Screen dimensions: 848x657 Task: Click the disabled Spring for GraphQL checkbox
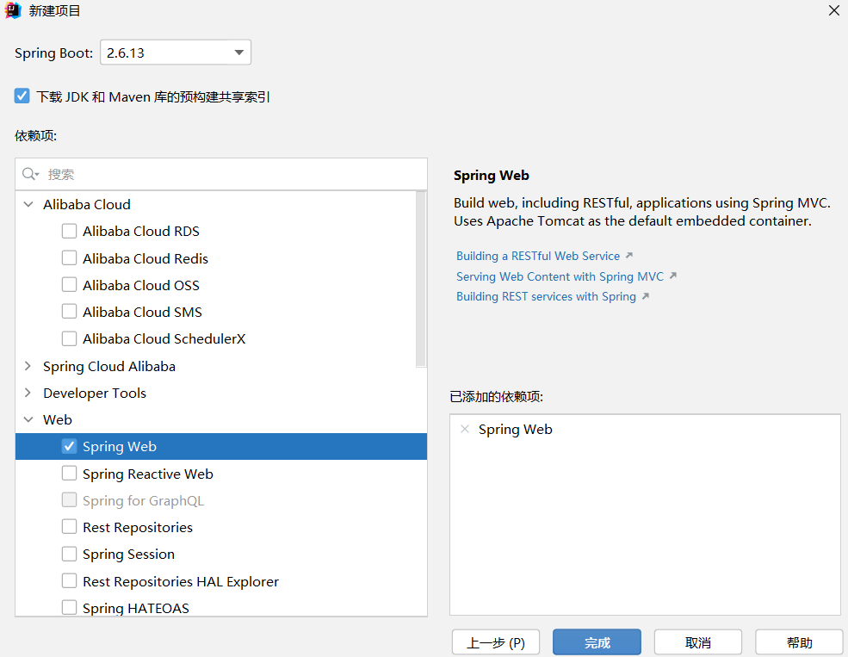click(x=69, y=499)
